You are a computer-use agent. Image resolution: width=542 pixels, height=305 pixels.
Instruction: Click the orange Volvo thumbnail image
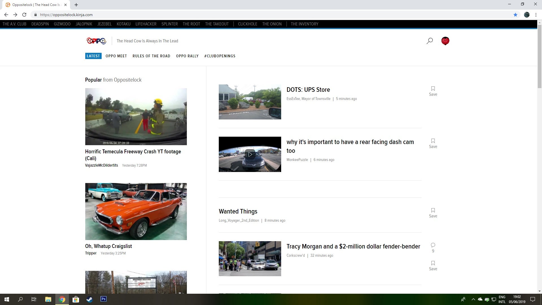pos(136,212)
